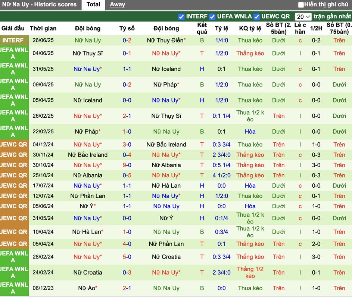Click Nữ Hà Lan in the 17/07/24 row
352x298 pixels.
(166, 186)
